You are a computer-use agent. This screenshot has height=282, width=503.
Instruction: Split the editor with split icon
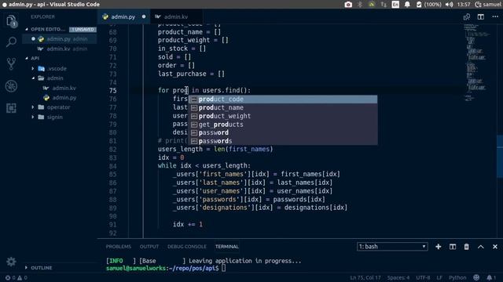click(480, 17)
